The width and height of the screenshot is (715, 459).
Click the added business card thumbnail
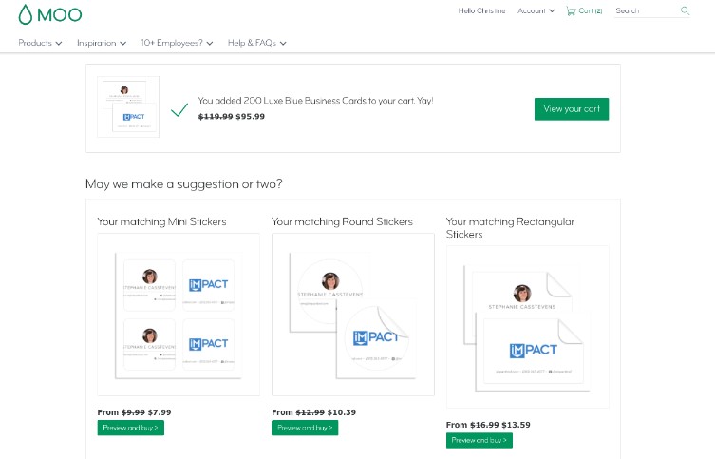click(x=128, y=106)
